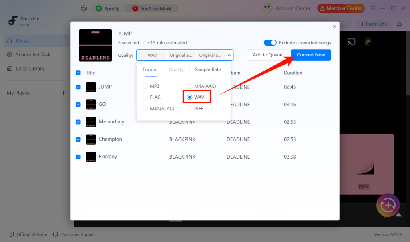Click the Champion track thumbnail
The width and height of the screenshot is (410, 242).
[x=91, y=139]
